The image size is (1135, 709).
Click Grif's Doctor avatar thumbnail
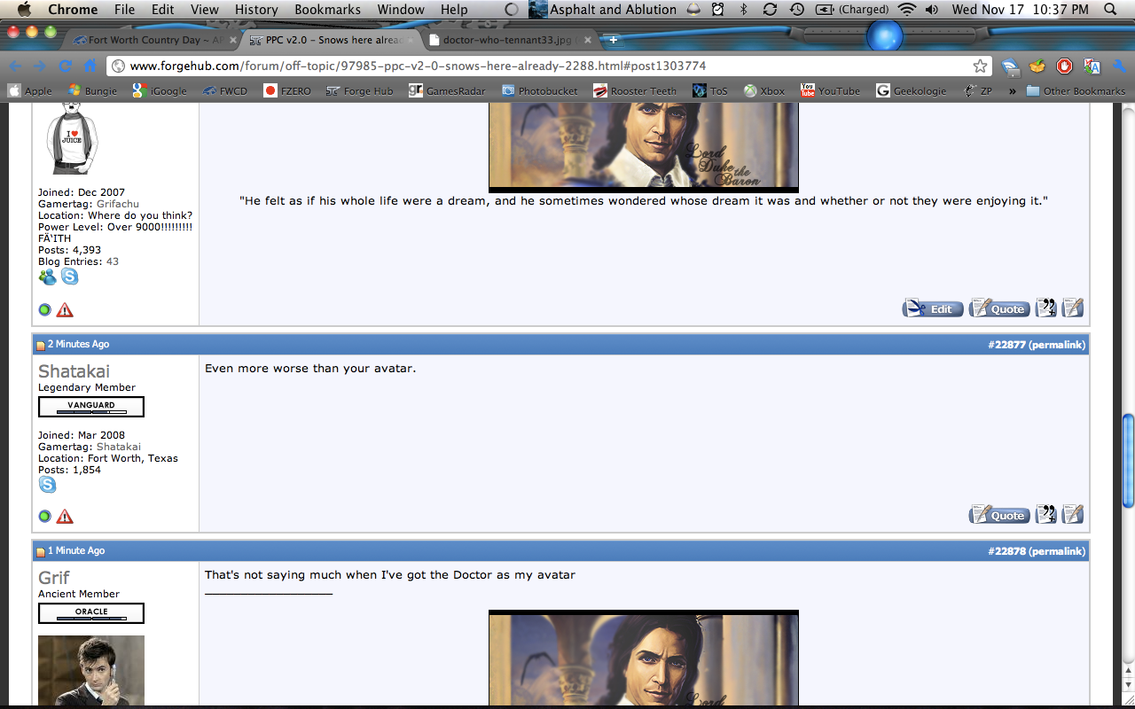click(90, 671)
